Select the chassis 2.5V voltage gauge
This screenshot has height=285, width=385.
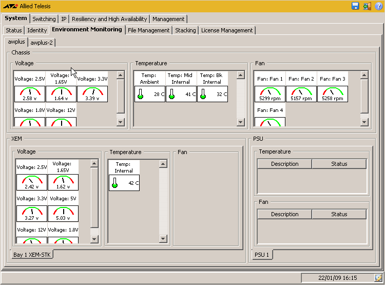coord(30,94)
